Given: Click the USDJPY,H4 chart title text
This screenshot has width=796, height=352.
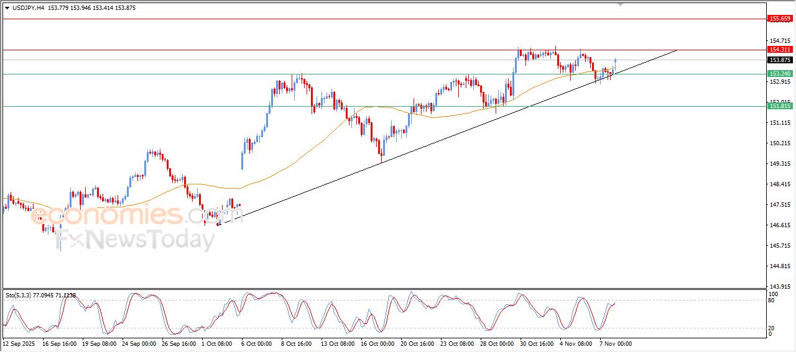Looking at the screenshot, I should pyautogui.click(x=28, y=8).
